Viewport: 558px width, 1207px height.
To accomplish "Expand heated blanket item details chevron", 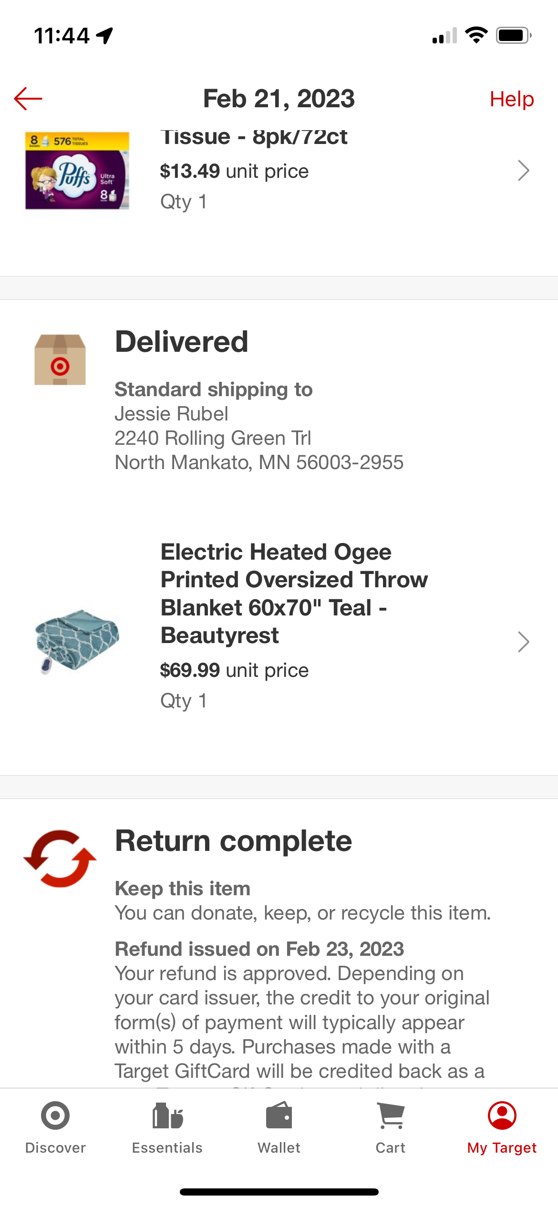I will [x=524, y=642].
